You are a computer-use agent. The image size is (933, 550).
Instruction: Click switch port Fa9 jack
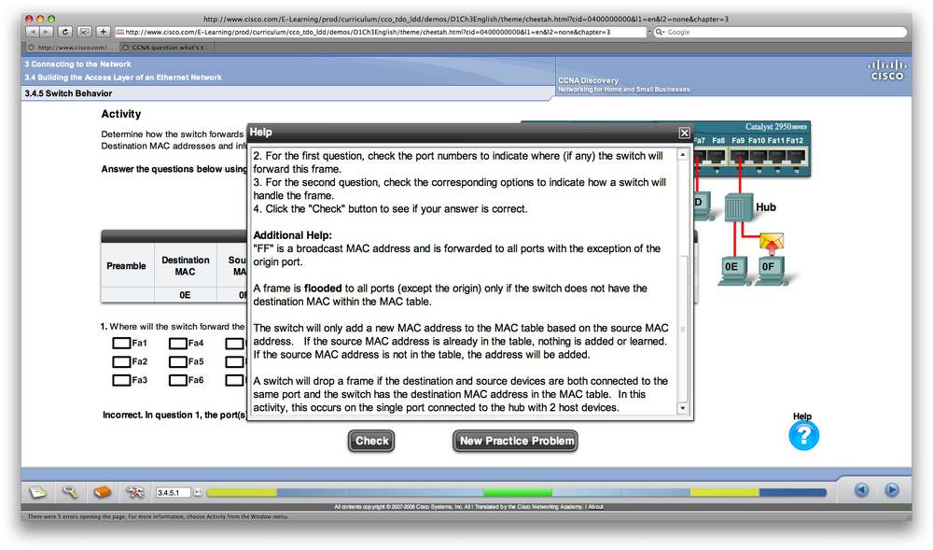740,157
